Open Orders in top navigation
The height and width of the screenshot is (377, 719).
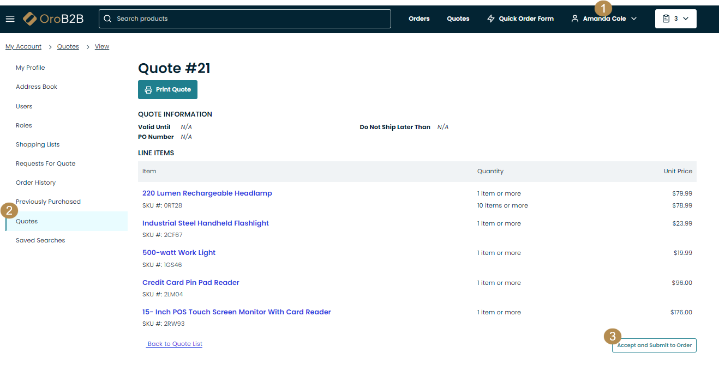tap(419, 19)
